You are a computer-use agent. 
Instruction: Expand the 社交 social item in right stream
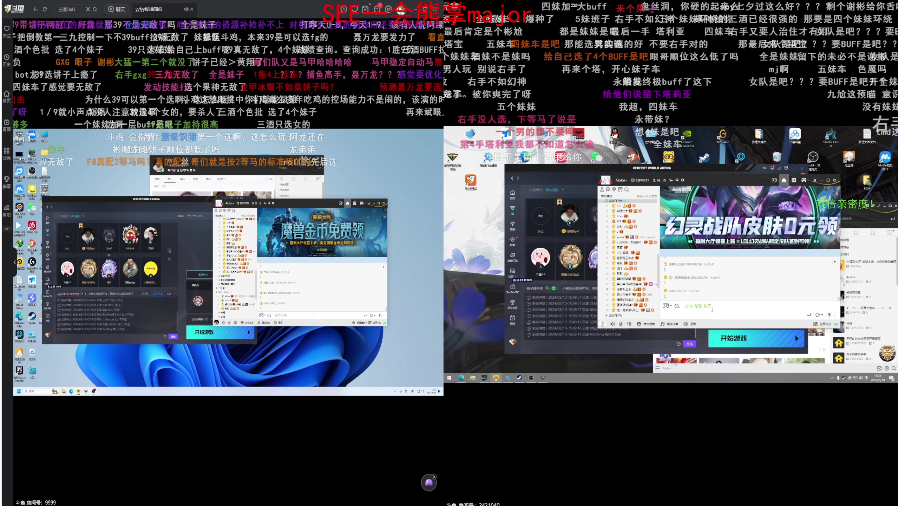[512, 273]
